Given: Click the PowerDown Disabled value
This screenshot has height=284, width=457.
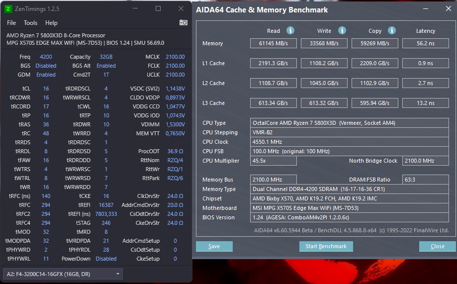Looking at the screenshot, I should (106, 259).
